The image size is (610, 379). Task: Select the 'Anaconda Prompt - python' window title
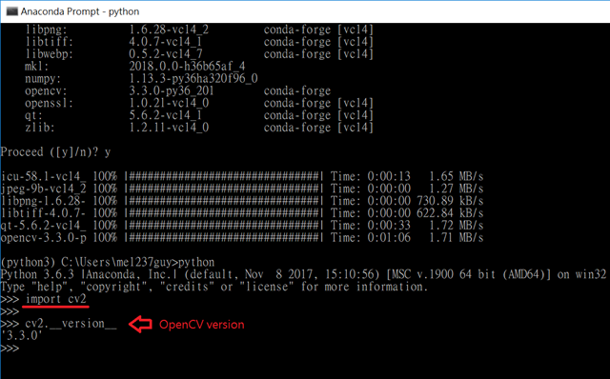[80, 11]
